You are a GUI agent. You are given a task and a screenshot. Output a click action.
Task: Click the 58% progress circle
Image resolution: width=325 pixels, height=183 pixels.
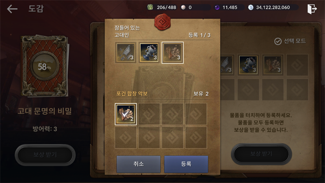point(44,66)
